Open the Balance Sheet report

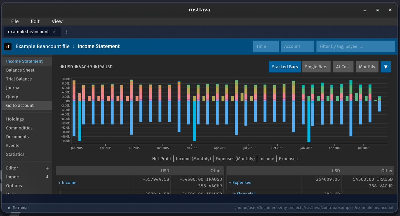pyautogui.click(x=20, y=70)
